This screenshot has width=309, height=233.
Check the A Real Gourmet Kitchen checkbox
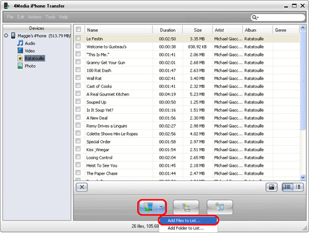coord(78,94)
